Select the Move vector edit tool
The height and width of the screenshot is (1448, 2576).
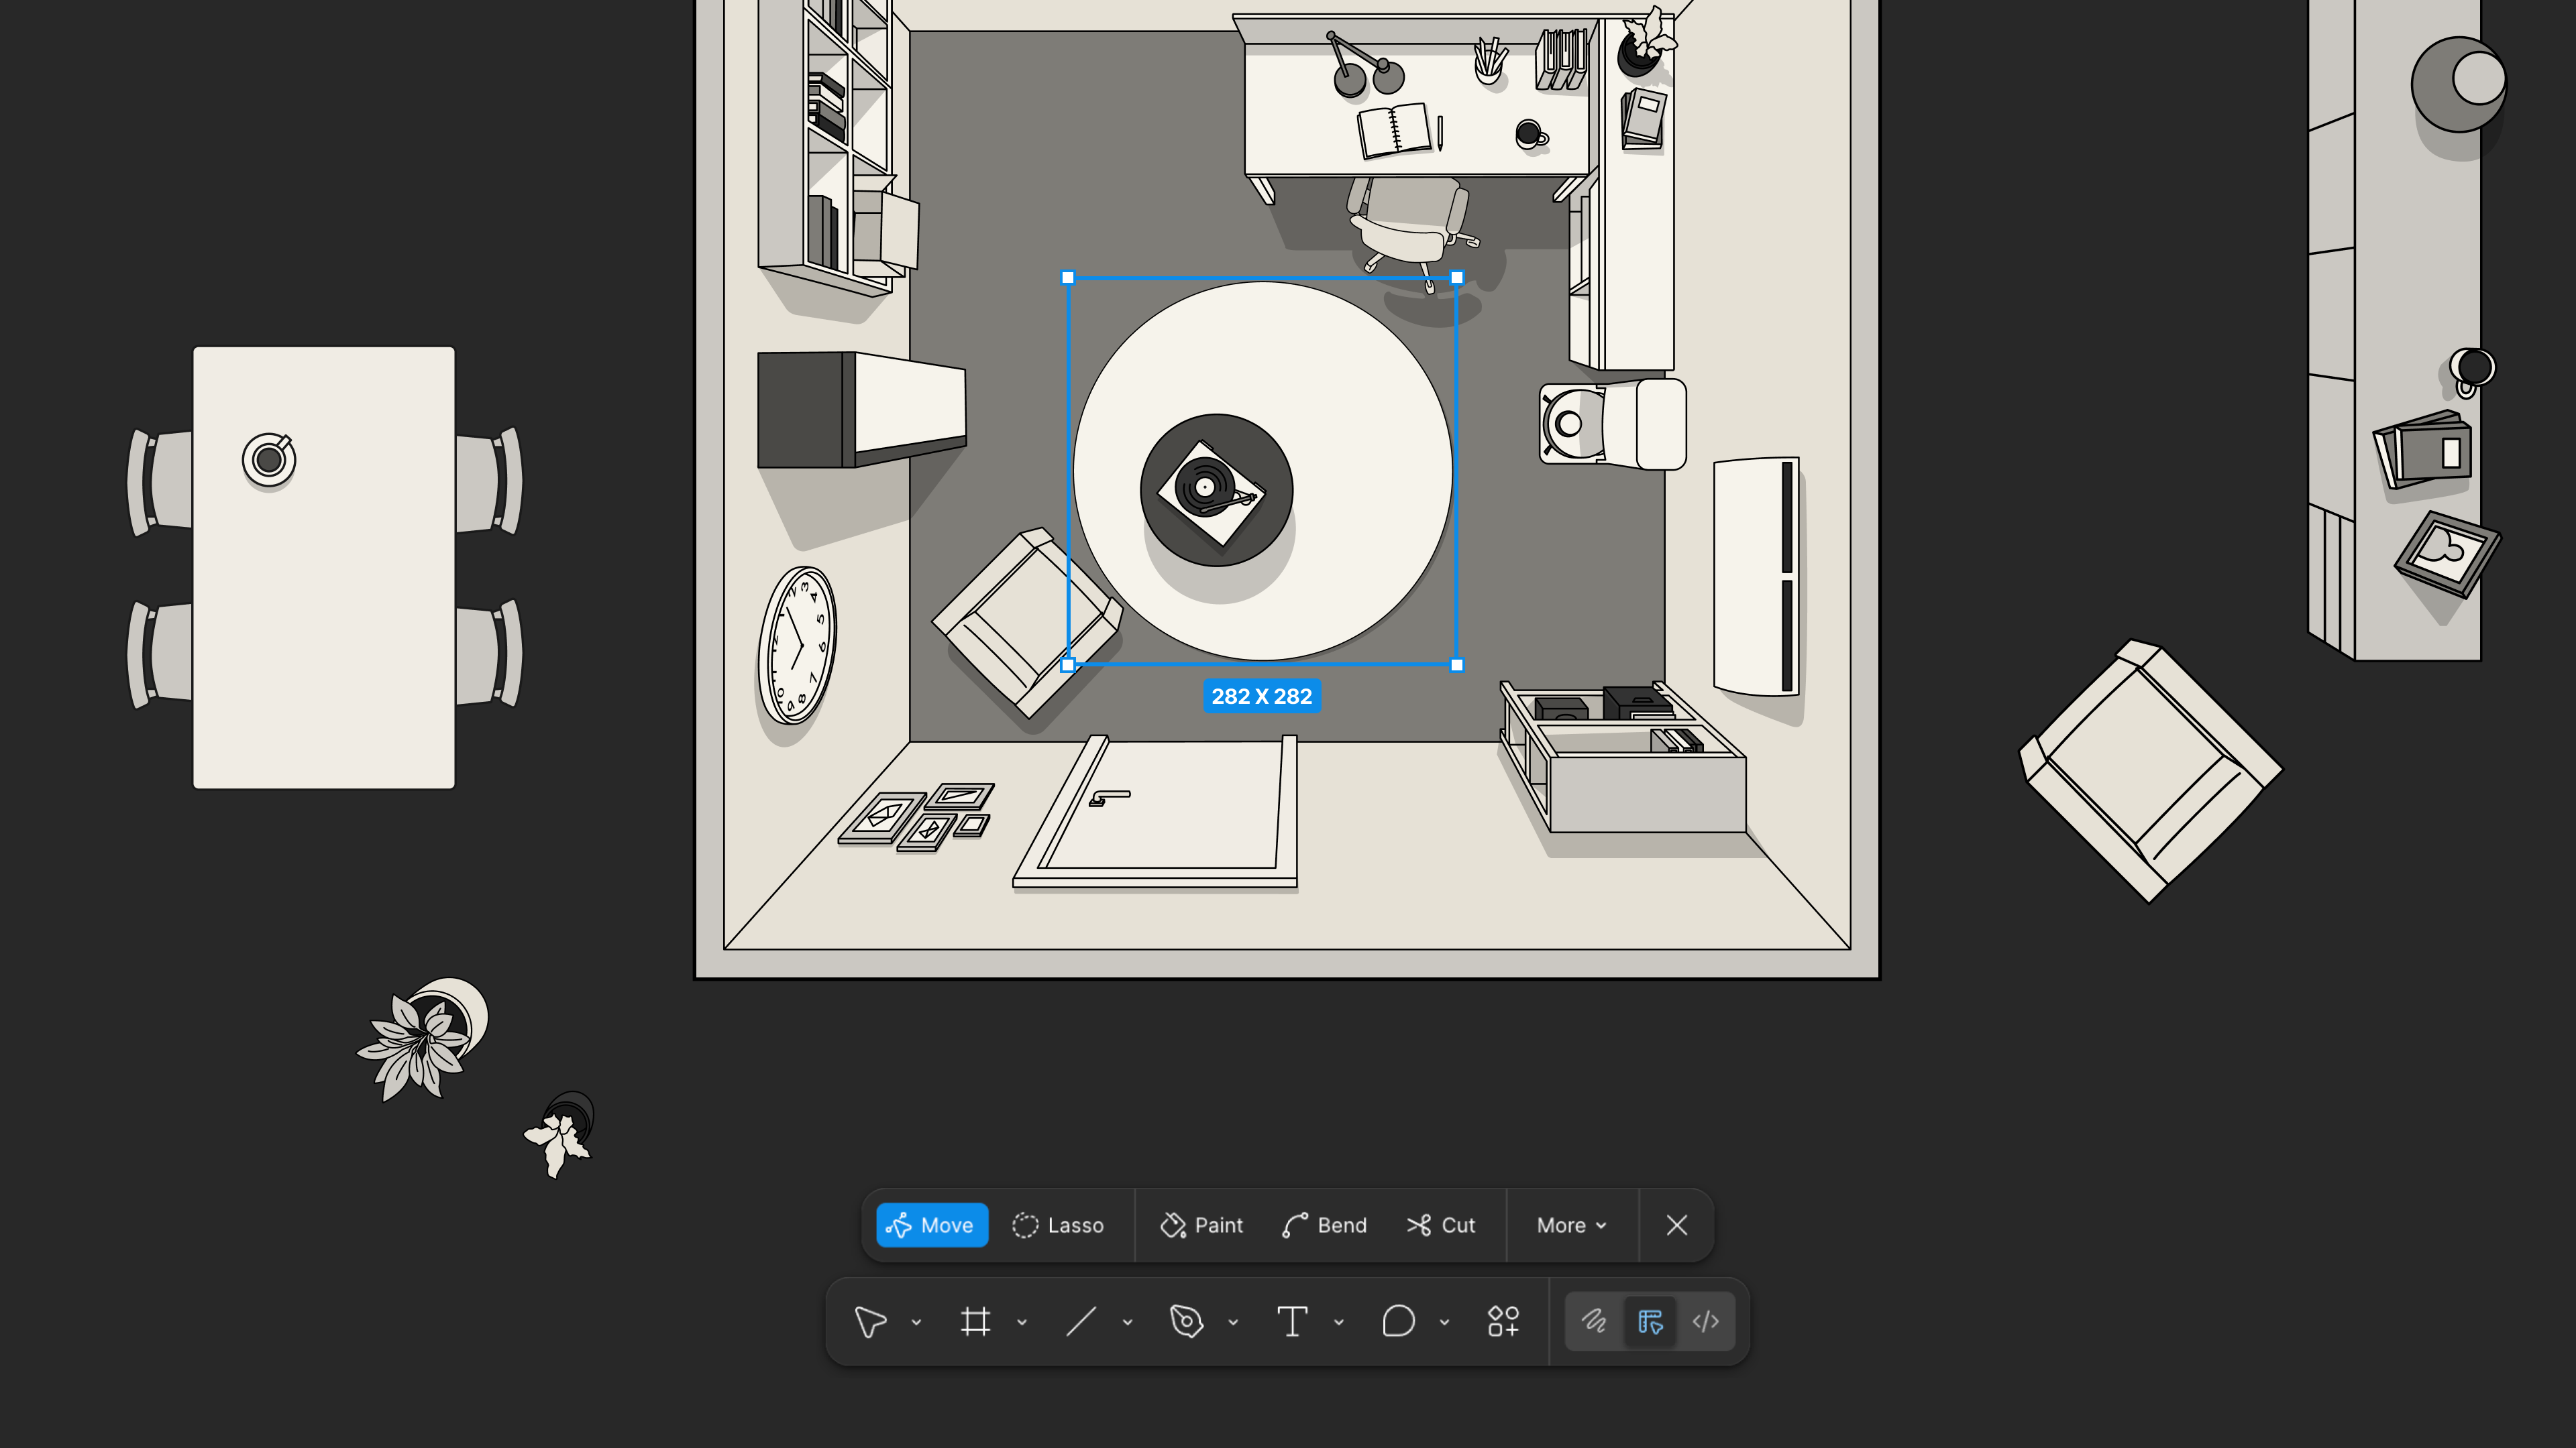pyautogui.click(x=931, y=1225)
